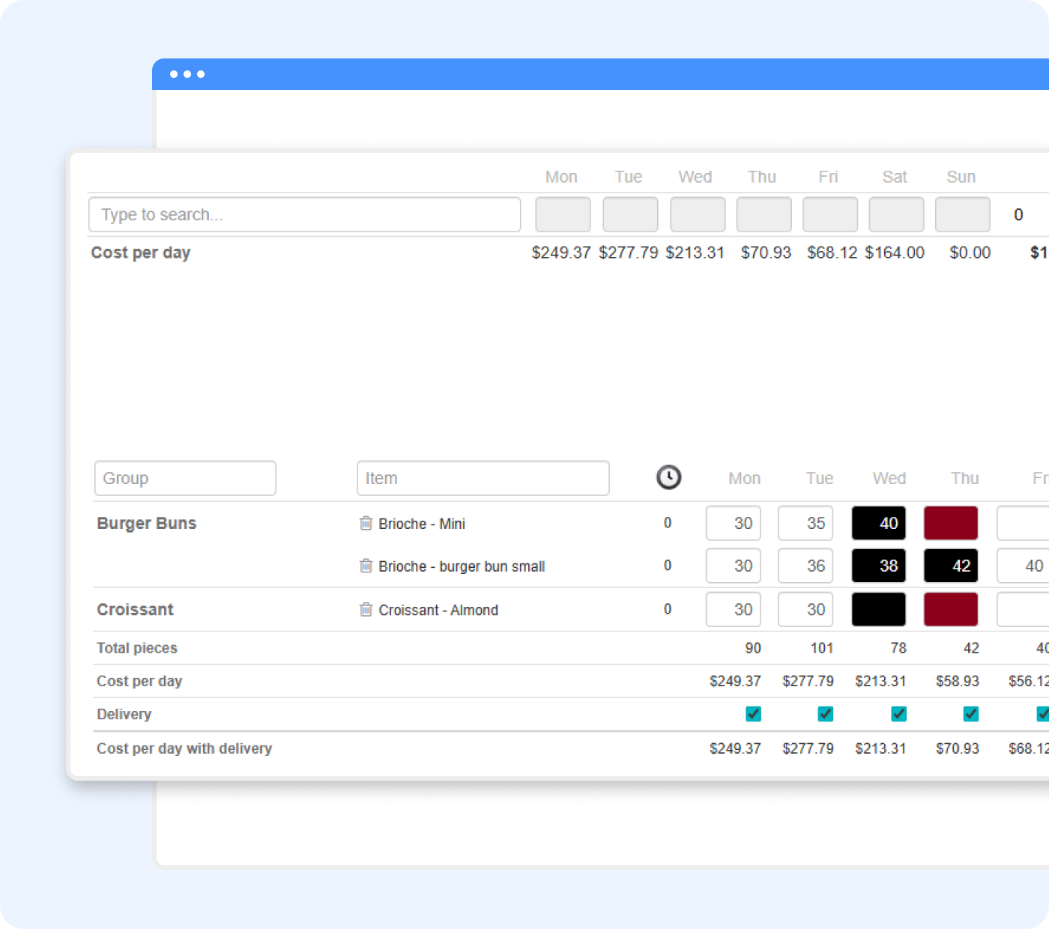Screen dimensions: 1049x929
Task: Focus the Group filter input
Action: point(185,478)
